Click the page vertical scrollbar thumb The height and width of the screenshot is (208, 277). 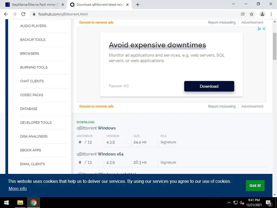(x=275, y=46)
